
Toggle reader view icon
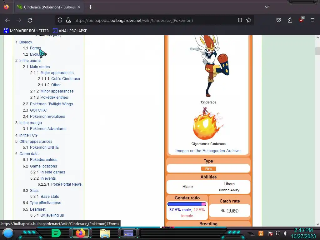(x=240, y=20)
